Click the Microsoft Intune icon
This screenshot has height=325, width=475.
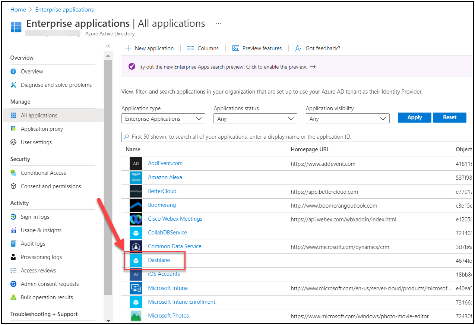(136, 288)
